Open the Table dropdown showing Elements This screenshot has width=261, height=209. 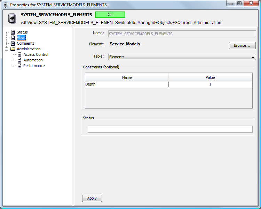[x=182, y=57]
